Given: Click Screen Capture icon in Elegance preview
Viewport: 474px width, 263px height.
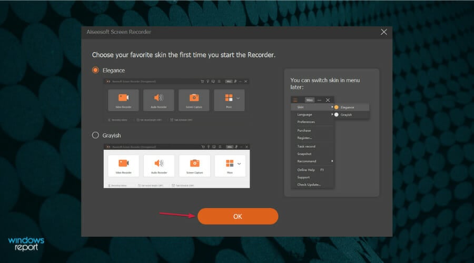Looking at the screenshot, I should tap(194, 98).
